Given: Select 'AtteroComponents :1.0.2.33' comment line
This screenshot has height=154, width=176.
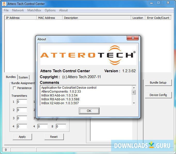Looking at the screenshot, I should [61, 92].
